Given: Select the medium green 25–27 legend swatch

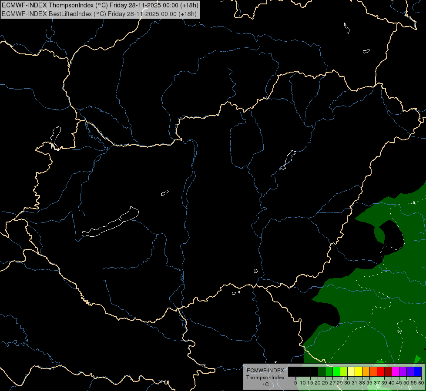Looking at the screenshot, I should coord(329,372).
